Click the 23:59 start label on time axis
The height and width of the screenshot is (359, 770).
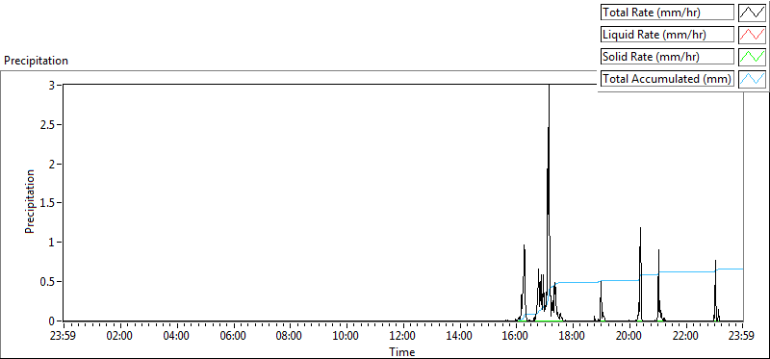(x=64, y=337)
